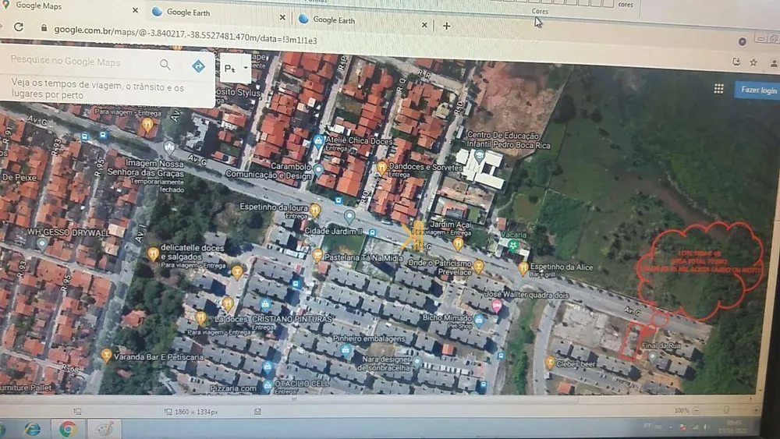This screenshot has height=439, width=780.
Task: Click the Varanda Bar E Petiscaria pin
Action: click(106, 355)
